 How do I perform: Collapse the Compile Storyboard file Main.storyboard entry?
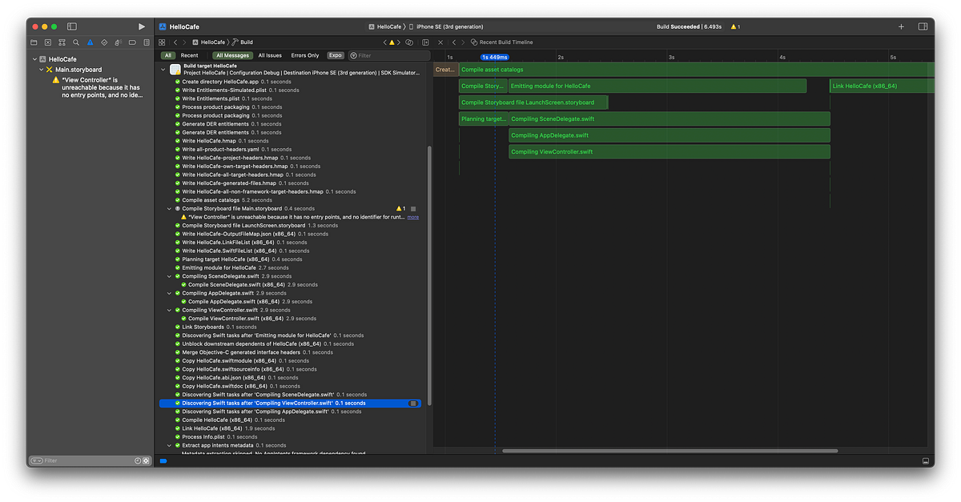[x=169, y=208]
